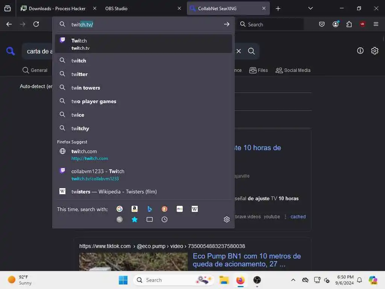Open File Explorer from taskbar
The height and width of the screenshot is (289, 385).
tap(224, 280)
